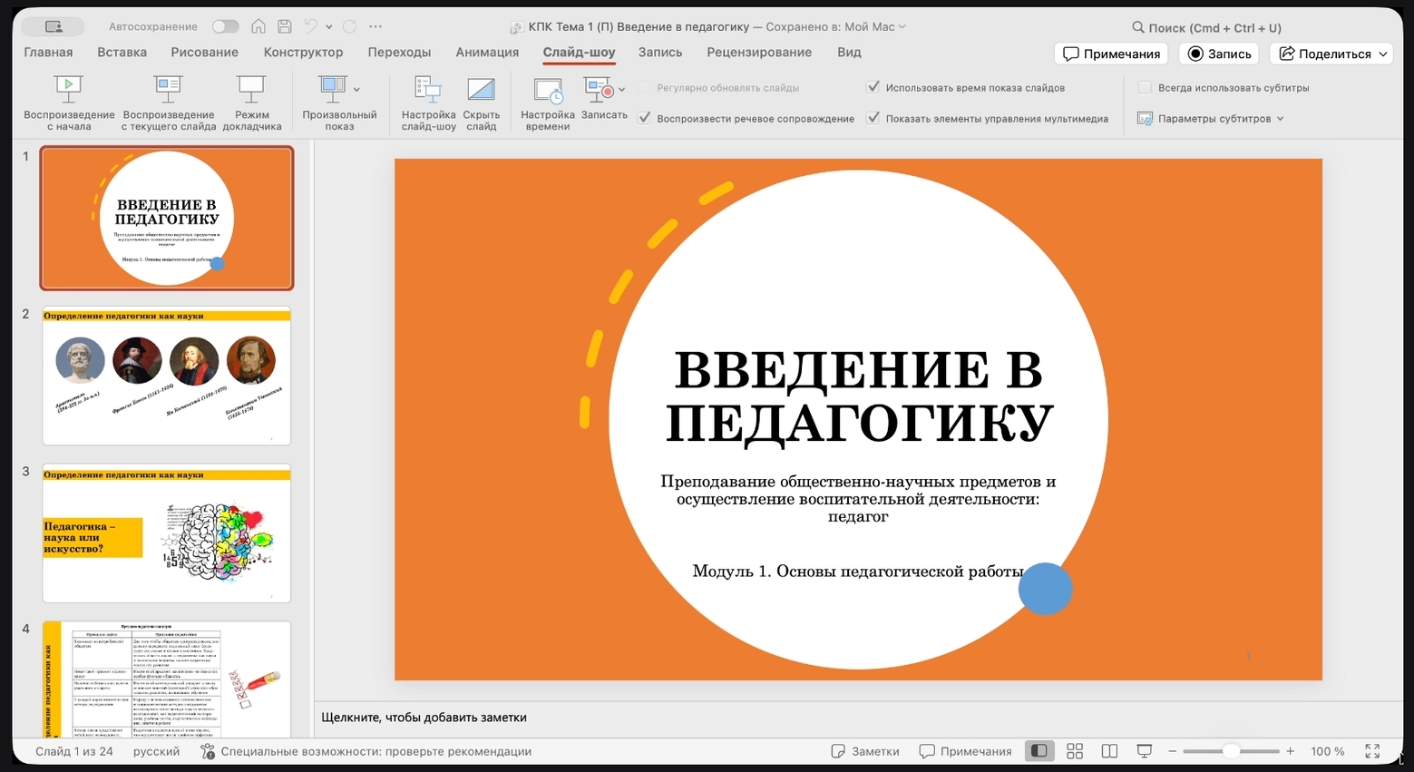Open the Вставка tab
1414x772 pixels.
click(122, 52)
